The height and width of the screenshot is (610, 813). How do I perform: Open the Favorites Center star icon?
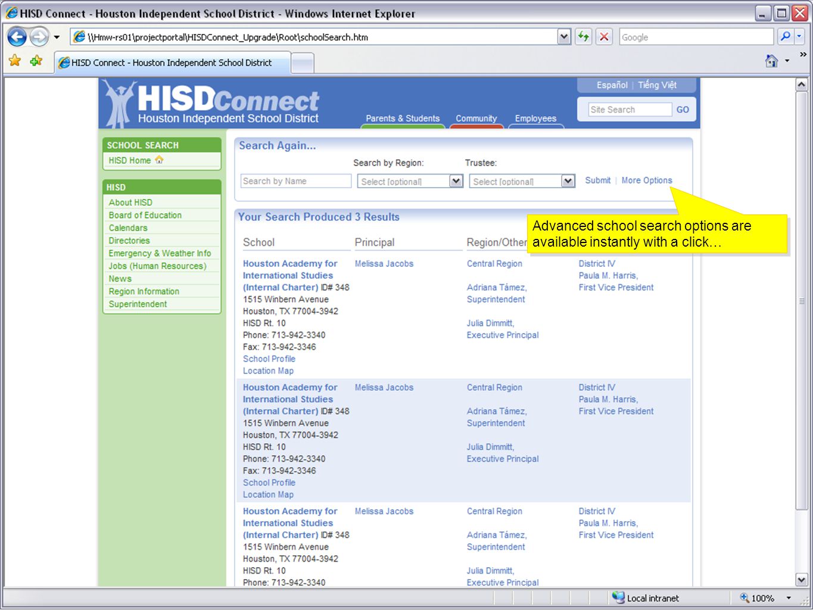[15, 61]
